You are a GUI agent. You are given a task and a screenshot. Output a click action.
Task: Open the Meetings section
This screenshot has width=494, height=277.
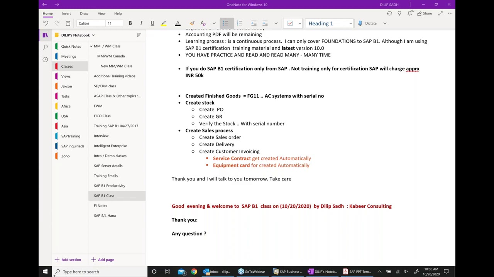[x=69, y=56]
